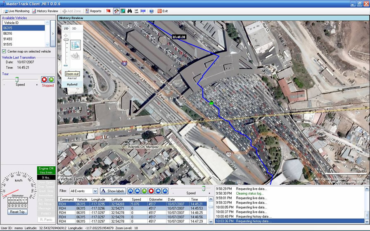The width and height of the screenshot is (370, 231).
Task: Click the Engine ON status indicator
Action: (46, 170)
